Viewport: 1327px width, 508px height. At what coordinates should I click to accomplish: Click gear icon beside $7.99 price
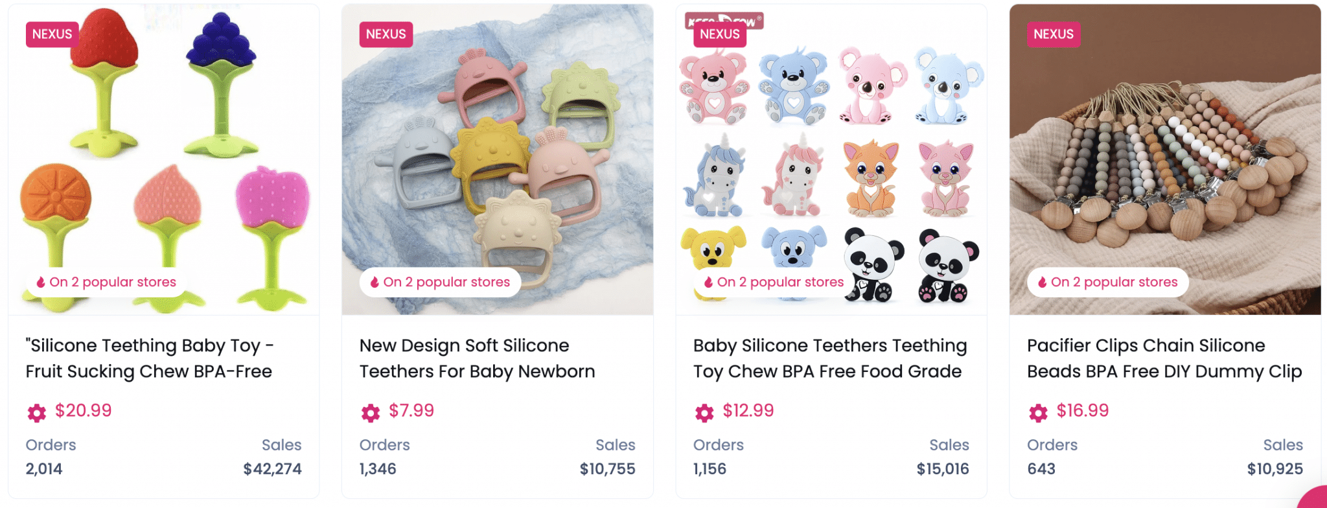point(371,412)
